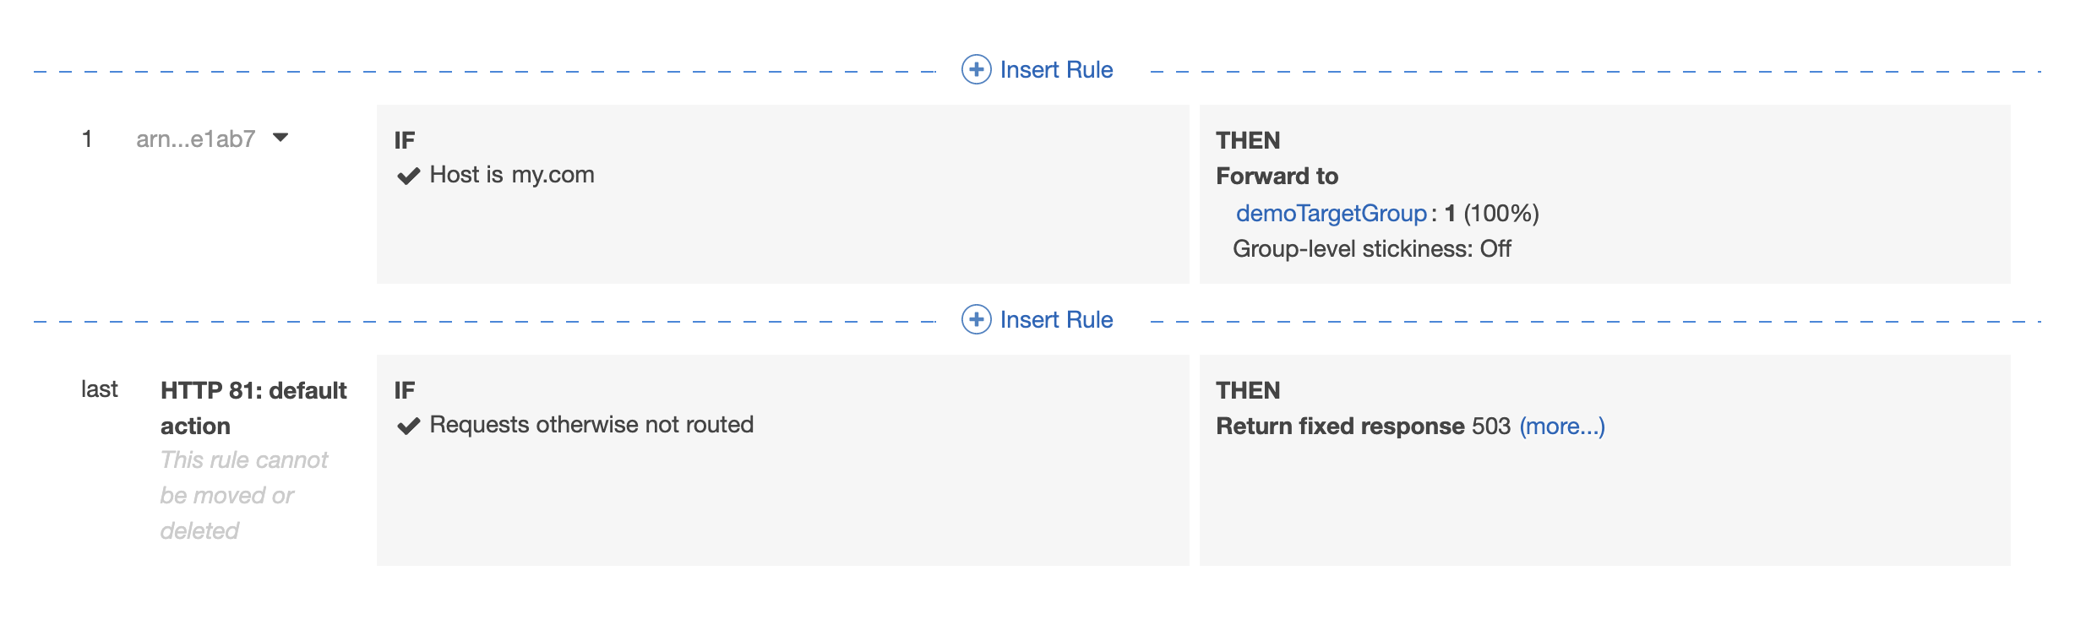Click the THEN action block of rule 1
This screenshot has height=625, width=2075.
click(x=1605, y=194)
